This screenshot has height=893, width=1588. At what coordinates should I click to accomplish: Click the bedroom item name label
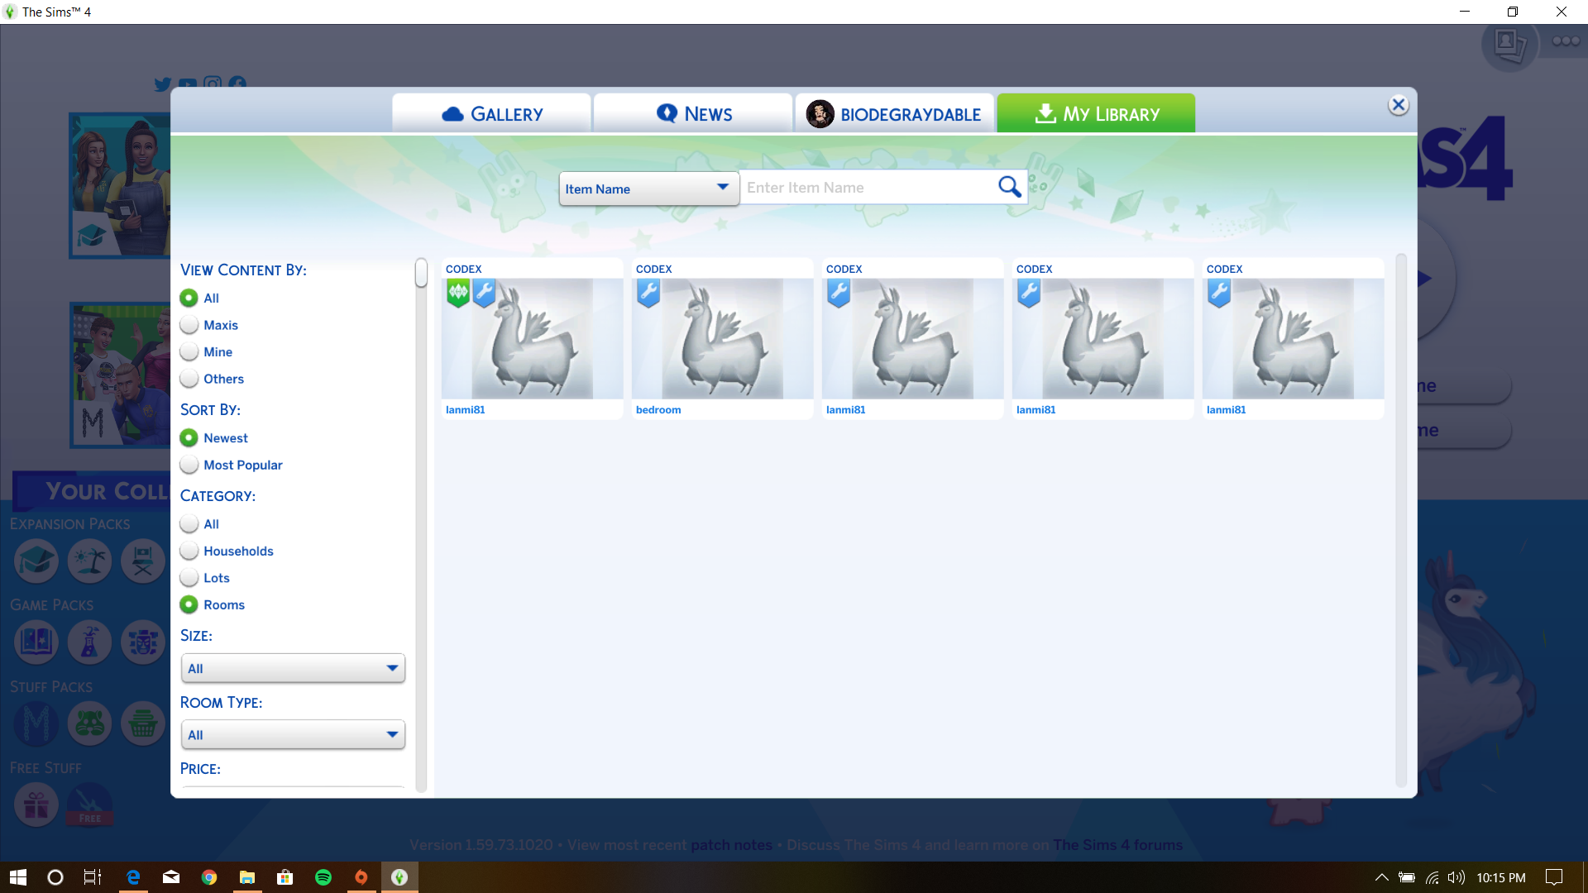click(658, 409)
